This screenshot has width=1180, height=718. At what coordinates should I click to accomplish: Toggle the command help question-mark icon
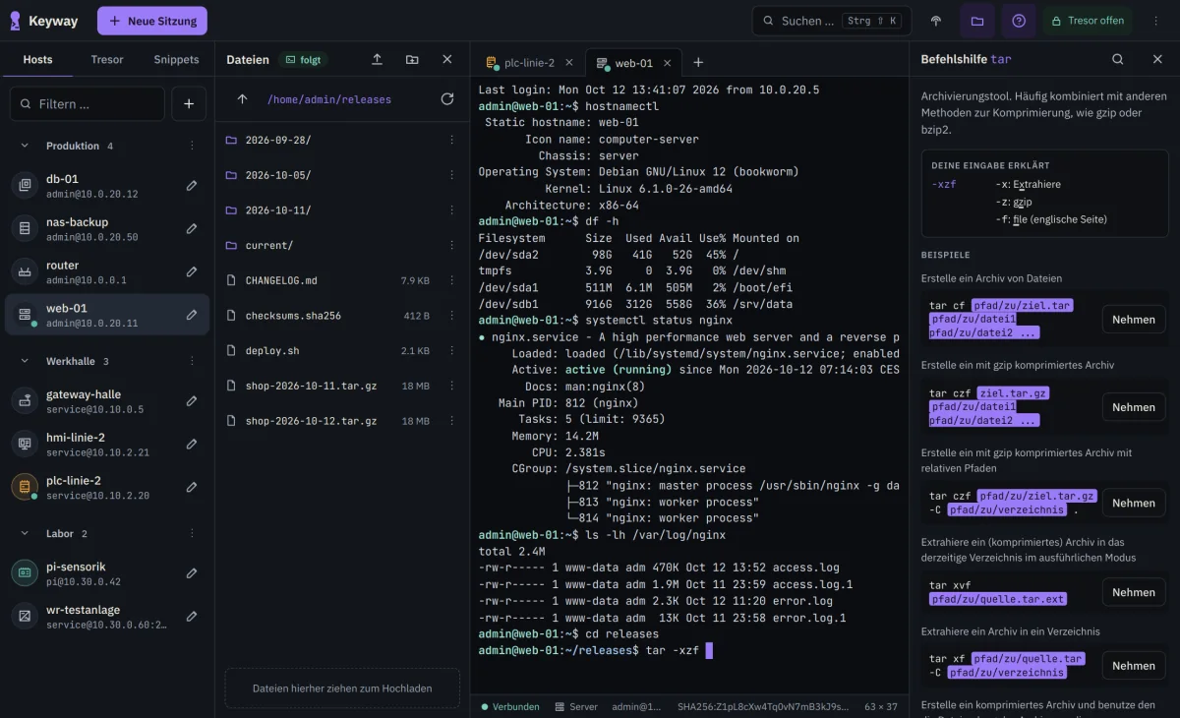tap(1018, 21)
